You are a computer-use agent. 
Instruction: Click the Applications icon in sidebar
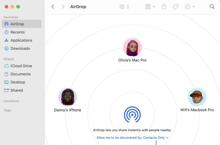[7, 40]
